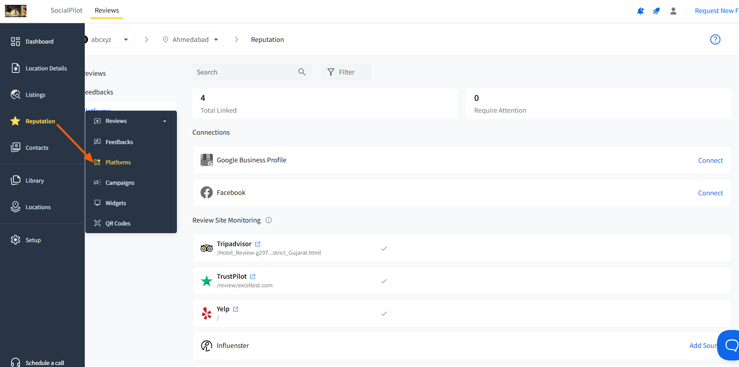Click the Schedule a call headset icon
This screenshot has width=739, height=367.
pos(15,363)
